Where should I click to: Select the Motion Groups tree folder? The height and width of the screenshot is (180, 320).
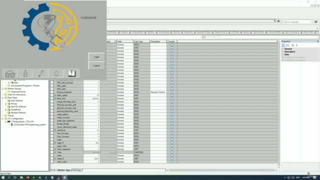[14, 88]
